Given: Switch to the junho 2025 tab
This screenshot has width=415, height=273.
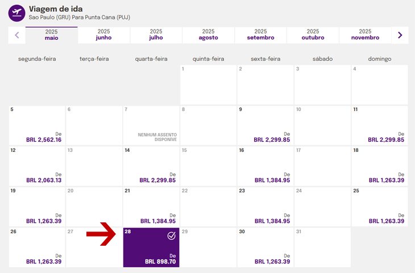Looking at the screenshot, I should tap(103, 35).
